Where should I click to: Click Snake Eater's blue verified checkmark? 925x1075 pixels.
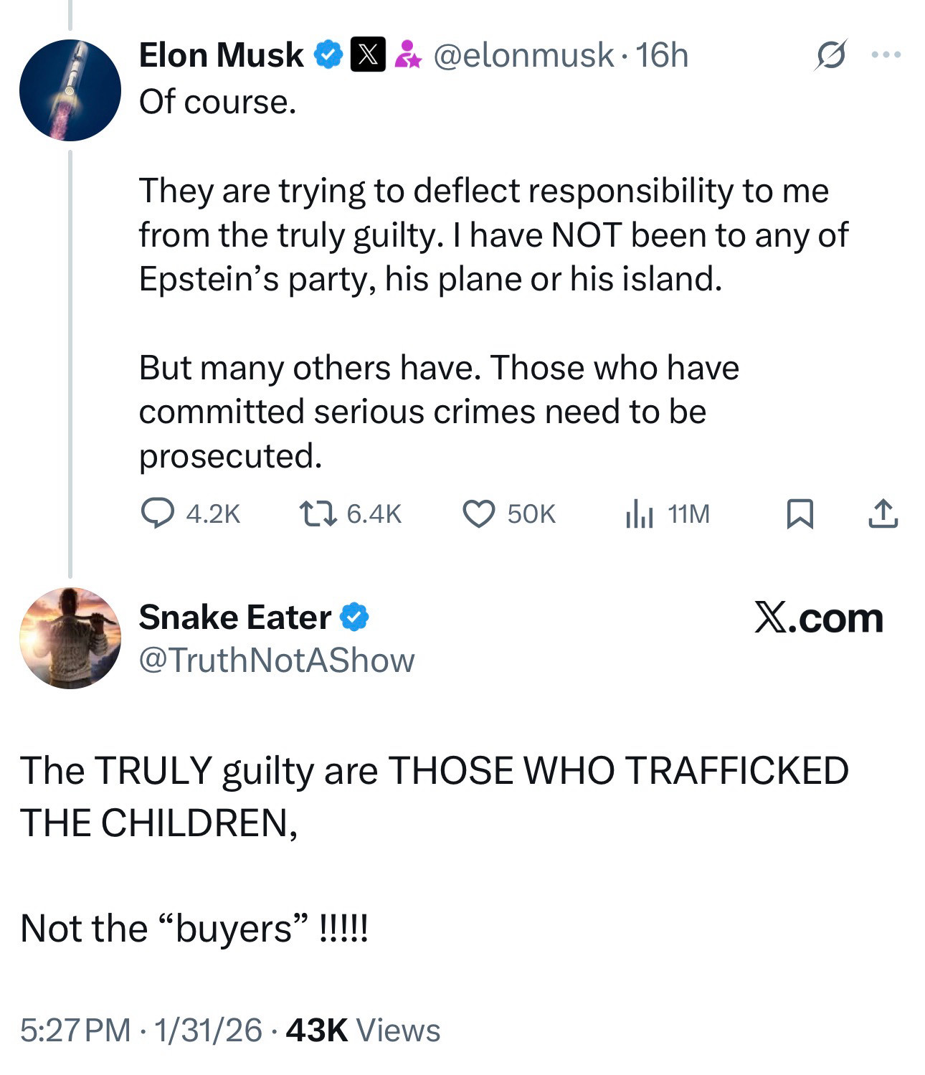[x=354, y=617]
